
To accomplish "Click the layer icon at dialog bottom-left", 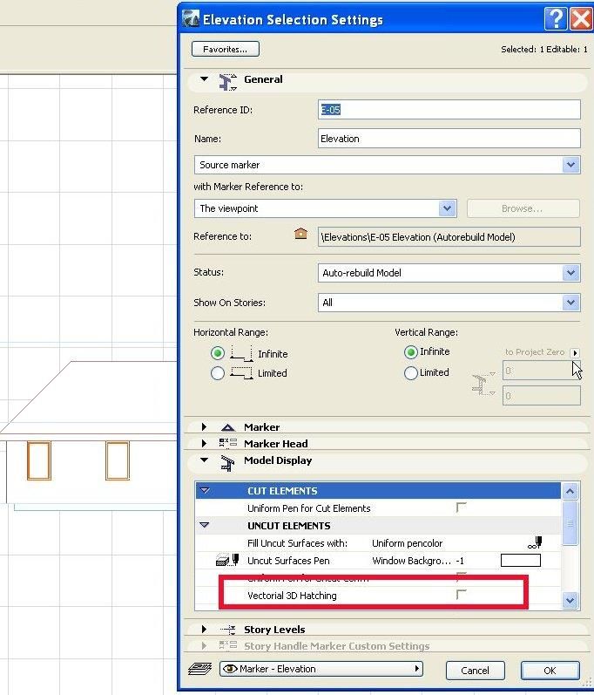I will click(x=200, y=669).
